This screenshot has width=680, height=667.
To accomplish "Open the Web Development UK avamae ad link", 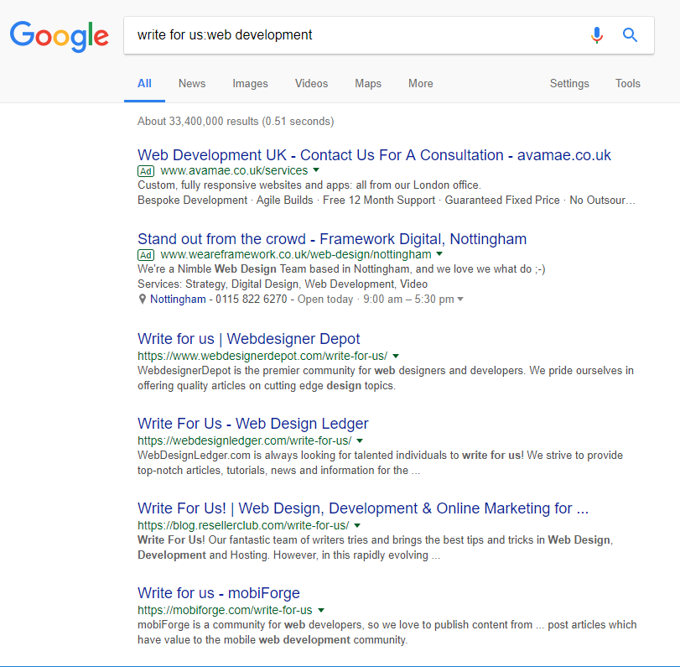I will [374, 155].
